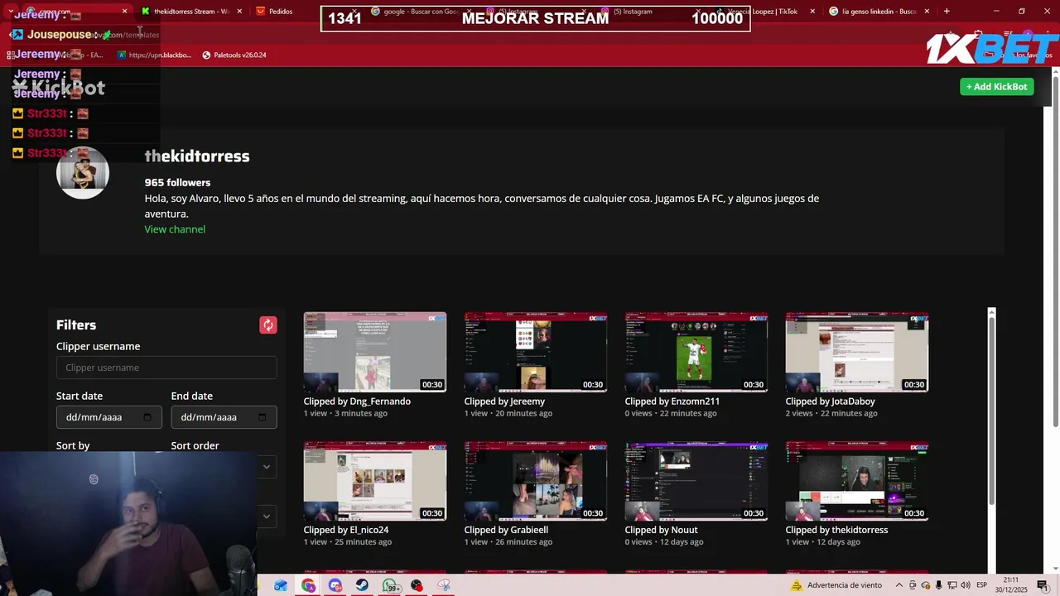Close the ia genso linkedin tab
The image size is (1060, 596).
coord(927,12)
